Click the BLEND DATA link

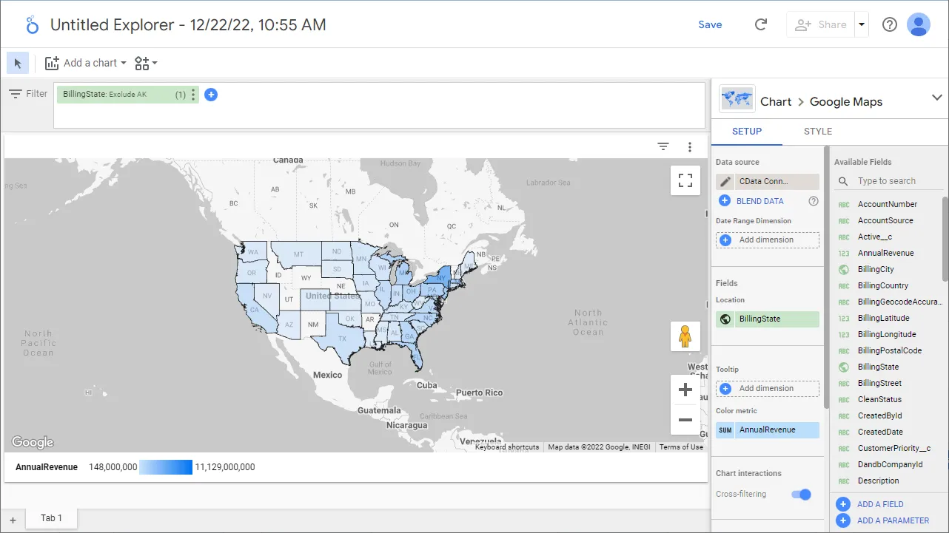[761, 200]
